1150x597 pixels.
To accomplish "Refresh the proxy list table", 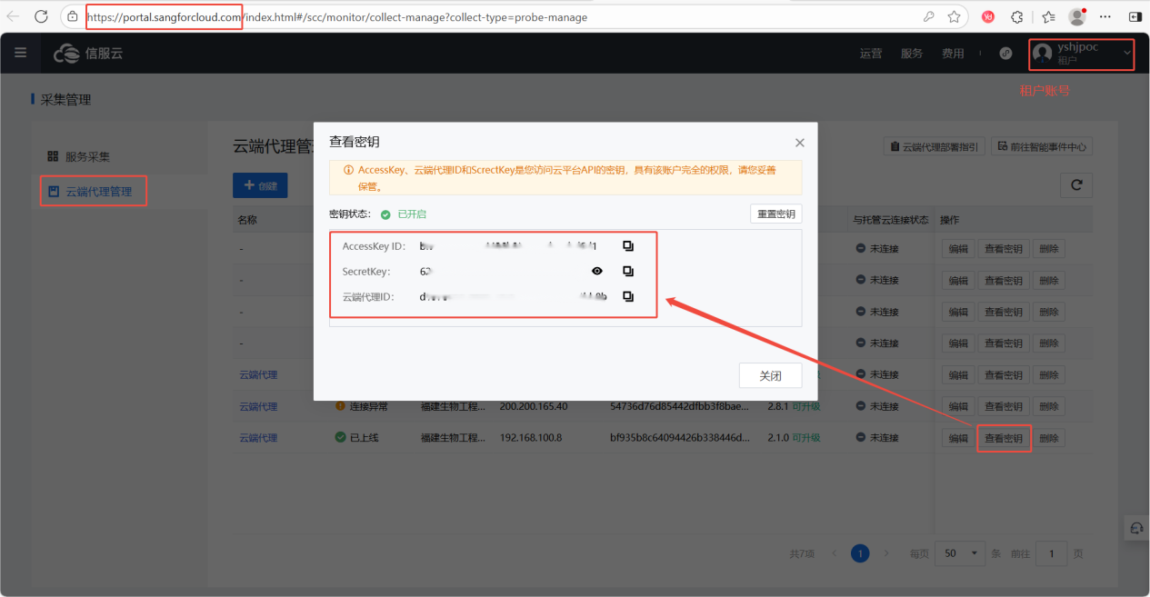I will click(1076, 185).
